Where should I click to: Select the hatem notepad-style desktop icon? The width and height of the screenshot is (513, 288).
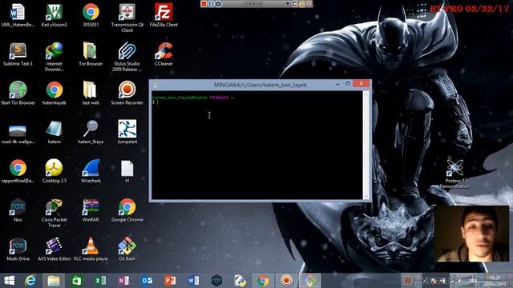[x=55, y=133]
